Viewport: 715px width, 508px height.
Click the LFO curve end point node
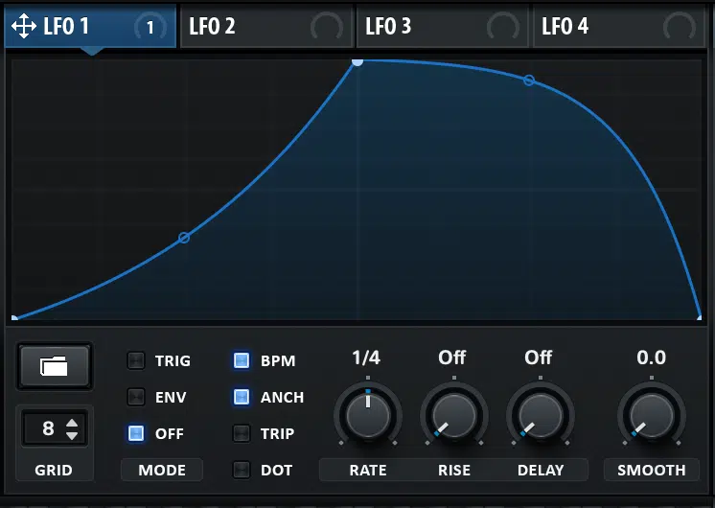(700, 318)
